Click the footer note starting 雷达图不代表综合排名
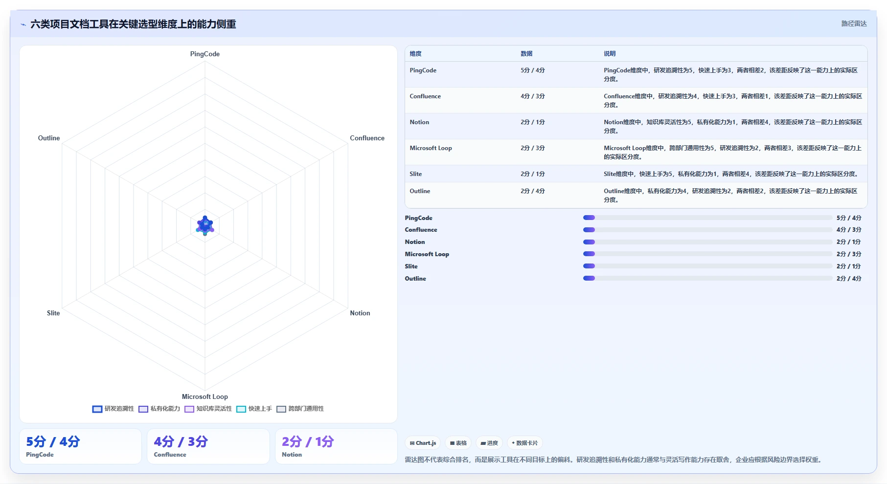 614,460
